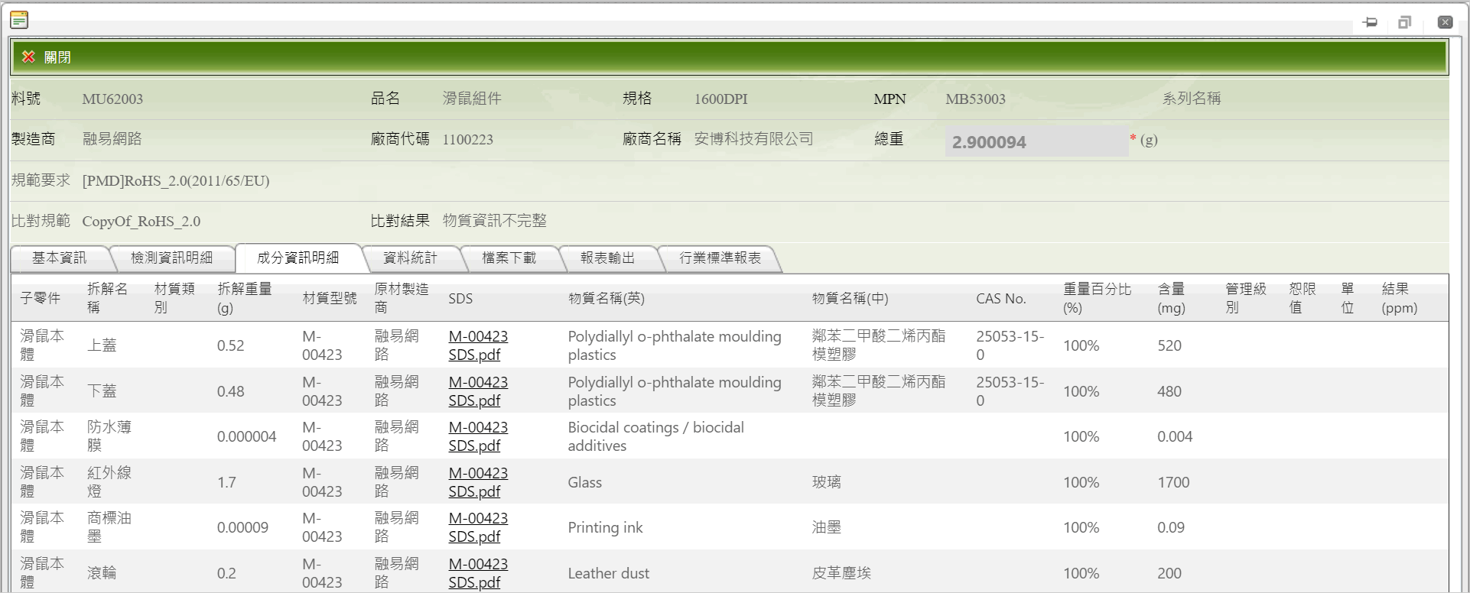Click vendor code 1100223
The image size is (1470, 593).
467,140
